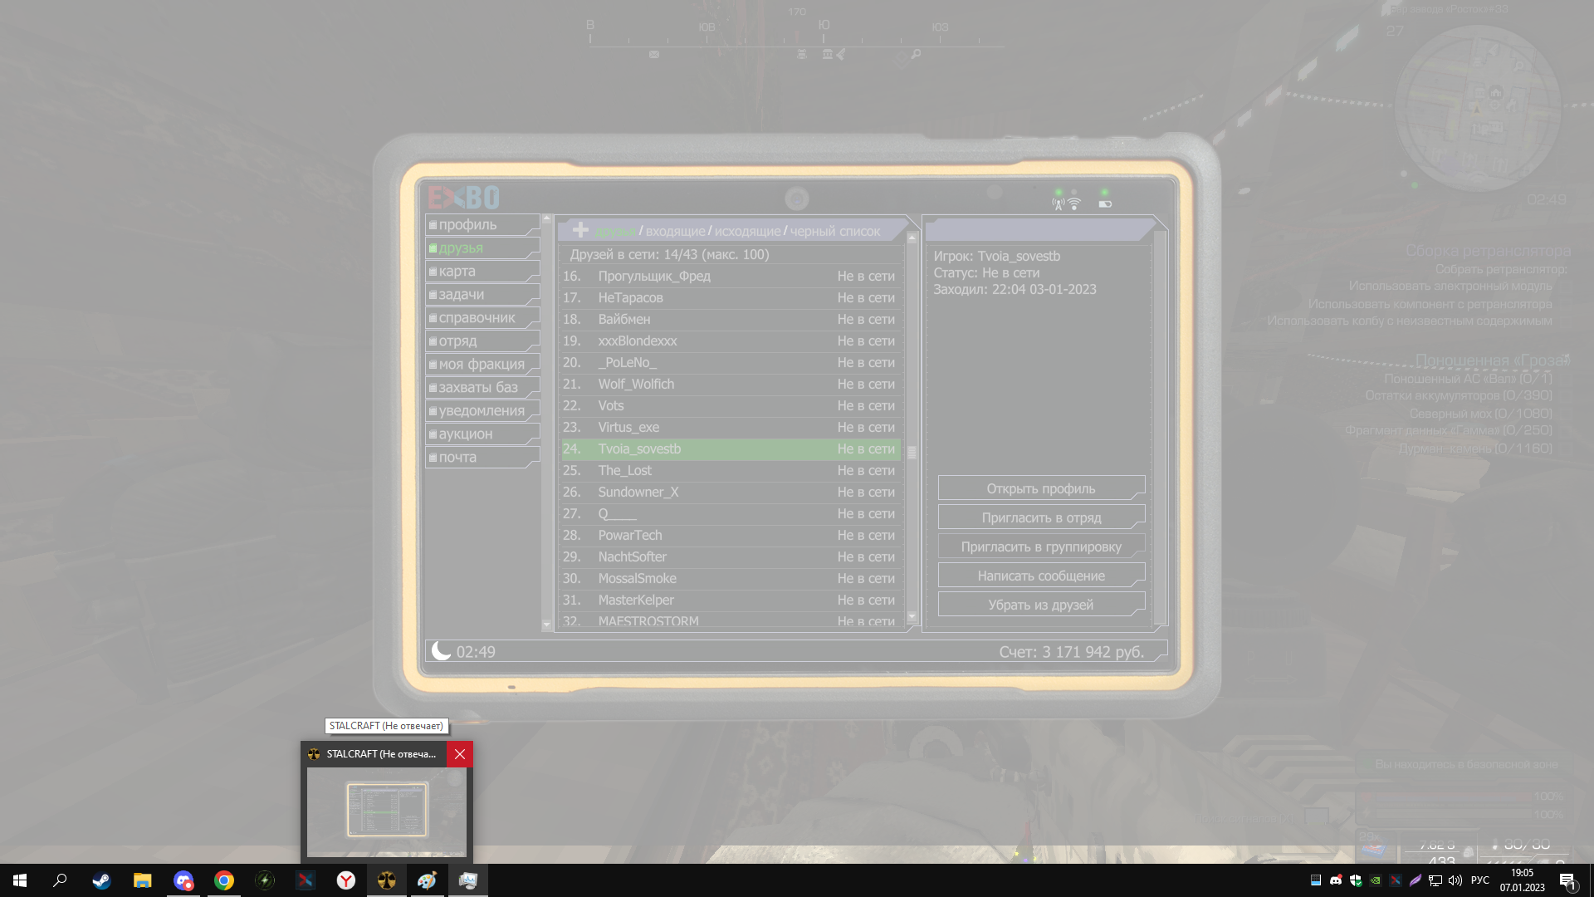Screen dimensions: 1594x897
Task: Click the purple feather tray icon
Action: (1416, 880)
